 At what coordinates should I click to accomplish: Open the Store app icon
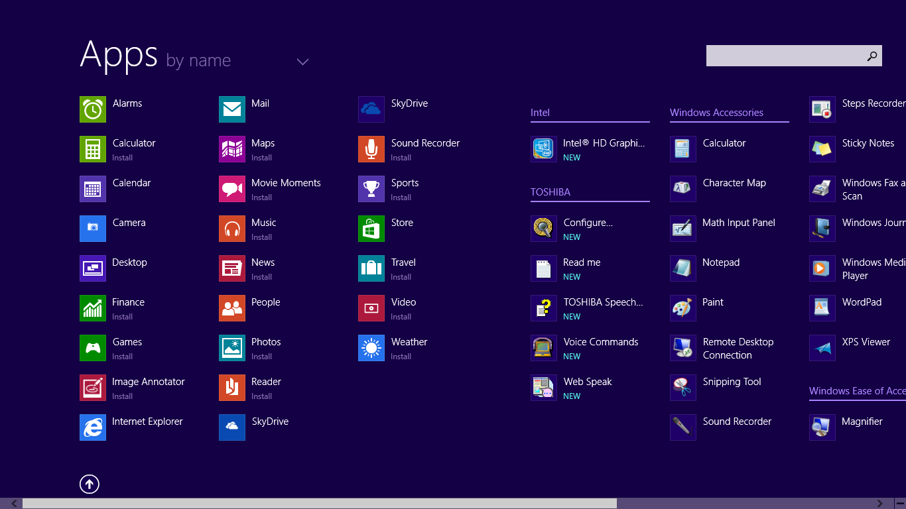tap(371, 229)
